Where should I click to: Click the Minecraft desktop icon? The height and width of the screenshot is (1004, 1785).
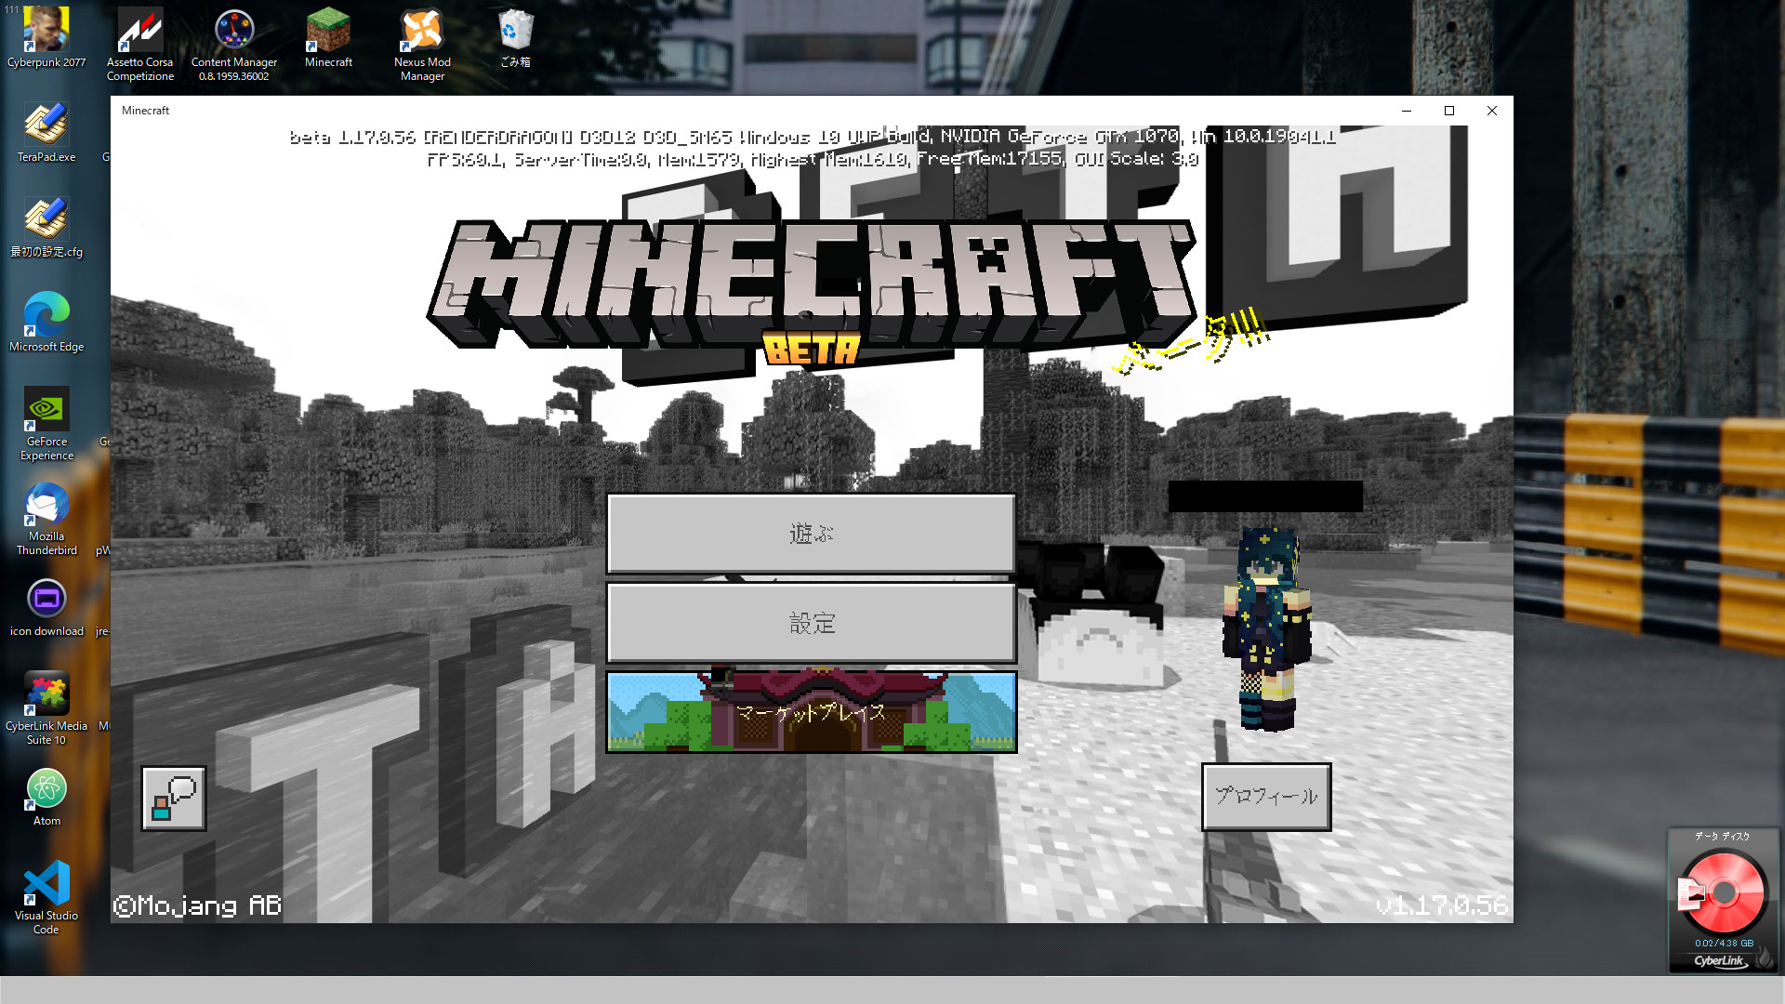click(327, 37)
